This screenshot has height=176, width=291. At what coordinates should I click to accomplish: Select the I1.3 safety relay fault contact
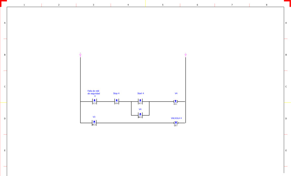(x=94, y=102)
